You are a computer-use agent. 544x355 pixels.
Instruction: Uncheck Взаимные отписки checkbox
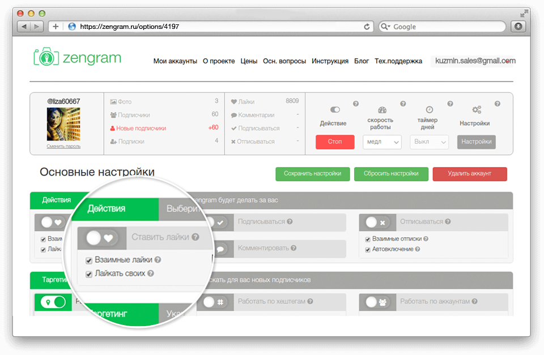click(x=368, y=239)
